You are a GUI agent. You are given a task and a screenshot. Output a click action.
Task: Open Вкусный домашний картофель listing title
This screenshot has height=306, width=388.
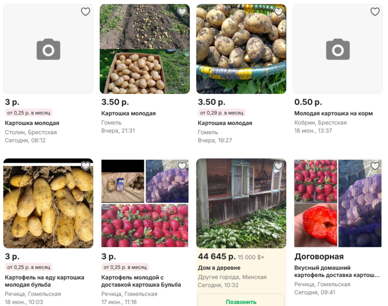336,271
